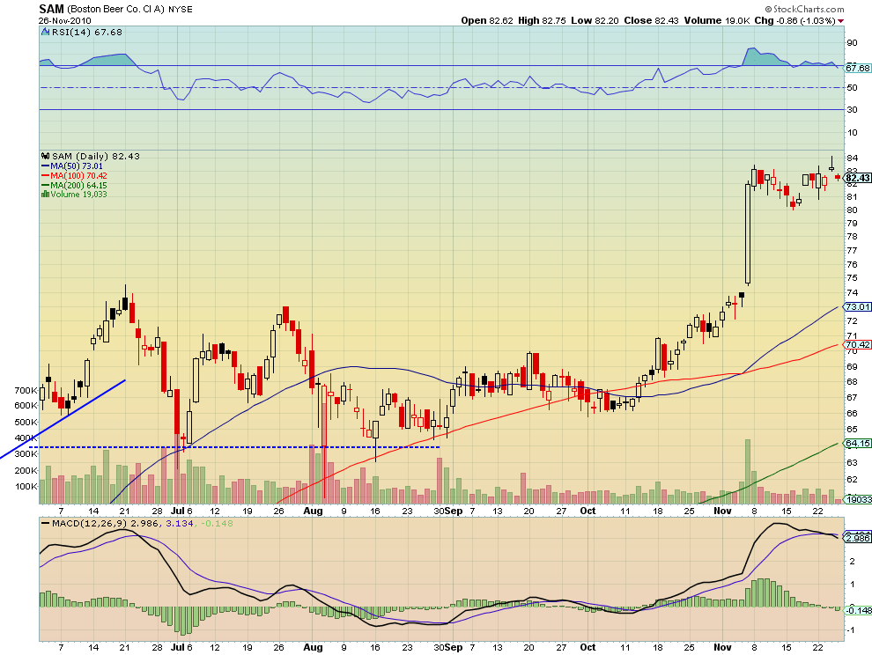Viewport: 872px width, 655px height.
Task: Click the 3.134 MACD signal value
Action: (179, 523)
